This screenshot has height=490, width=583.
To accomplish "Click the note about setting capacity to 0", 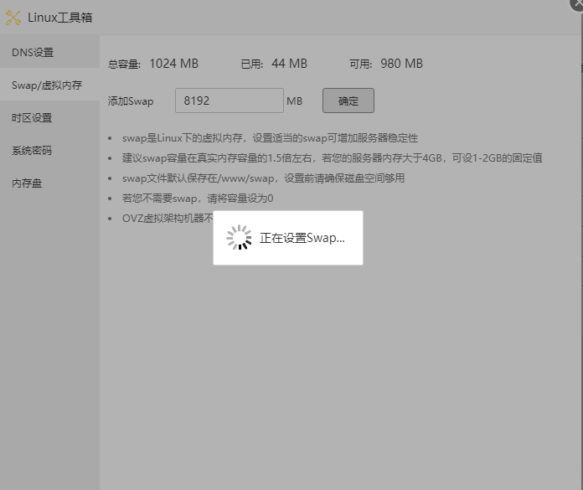I will click(x=198, y=199).
